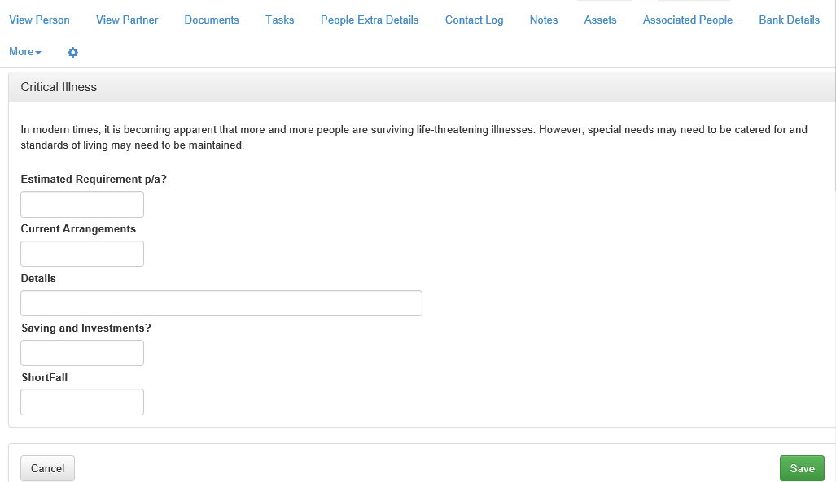
Task: Open the Notes tab
Action: 544,20
